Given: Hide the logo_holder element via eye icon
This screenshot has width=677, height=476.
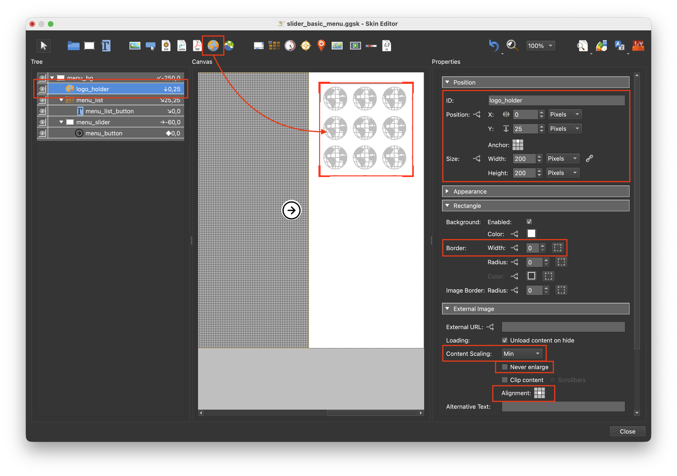Looking at the screenshot, I should pos(43,89).
